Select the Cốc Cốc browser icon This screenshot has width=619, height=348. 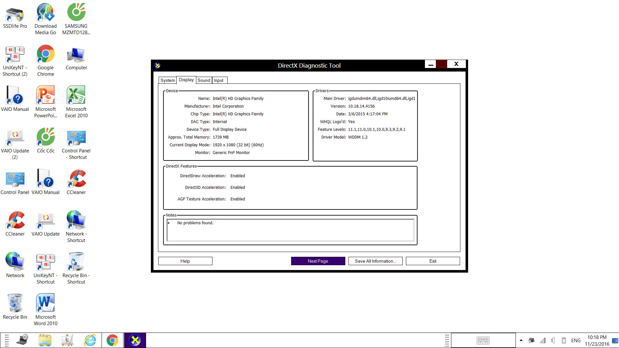tap(45, 140)
